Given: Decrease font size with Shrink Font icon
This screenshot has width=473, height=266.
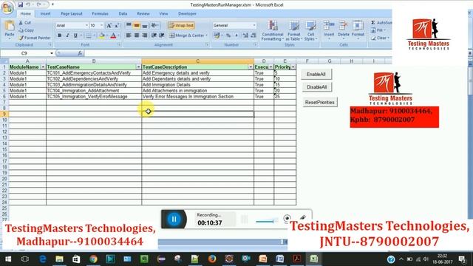Looking at the screenshot, I should pos(117,25).
